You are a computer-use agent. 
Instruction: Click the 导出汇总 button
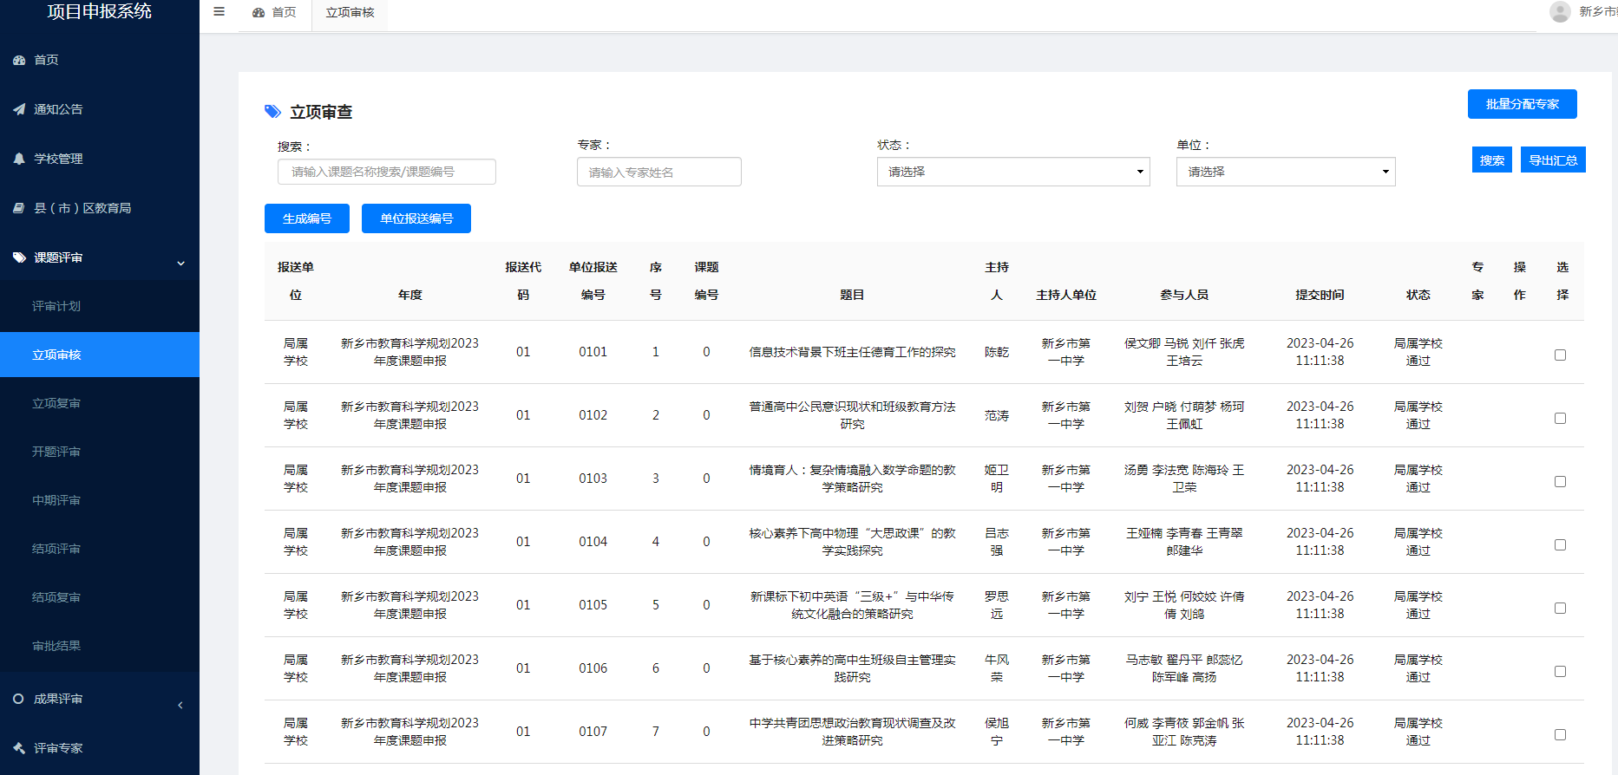(1553, 160)
